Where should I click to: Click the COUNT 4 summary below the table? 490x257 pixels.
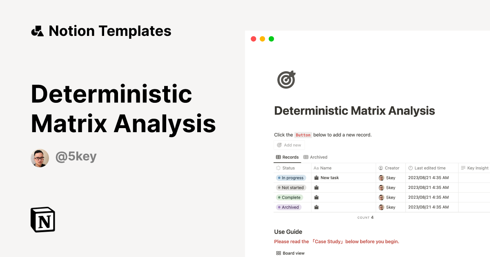tap(365, 217)
